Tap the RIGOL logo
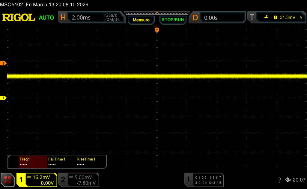This screenshot has width=307, height=189. point(19,18)
